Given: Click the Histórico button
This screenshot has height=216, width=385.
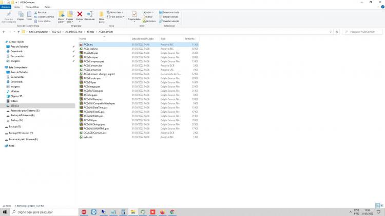Looking at the screenshot, I should point(149,21).
